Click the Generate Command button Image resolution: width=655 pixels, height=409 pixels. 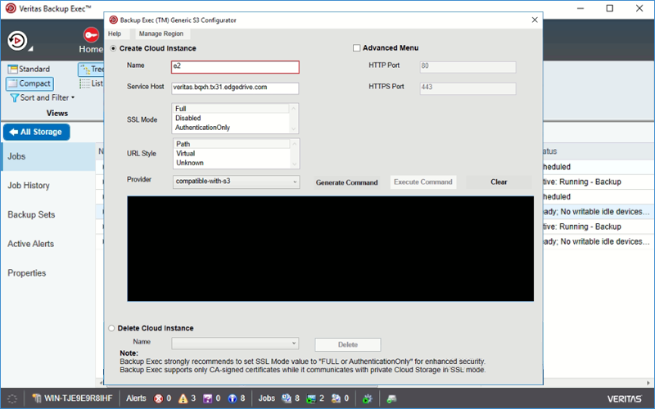(x=346, y=182)
